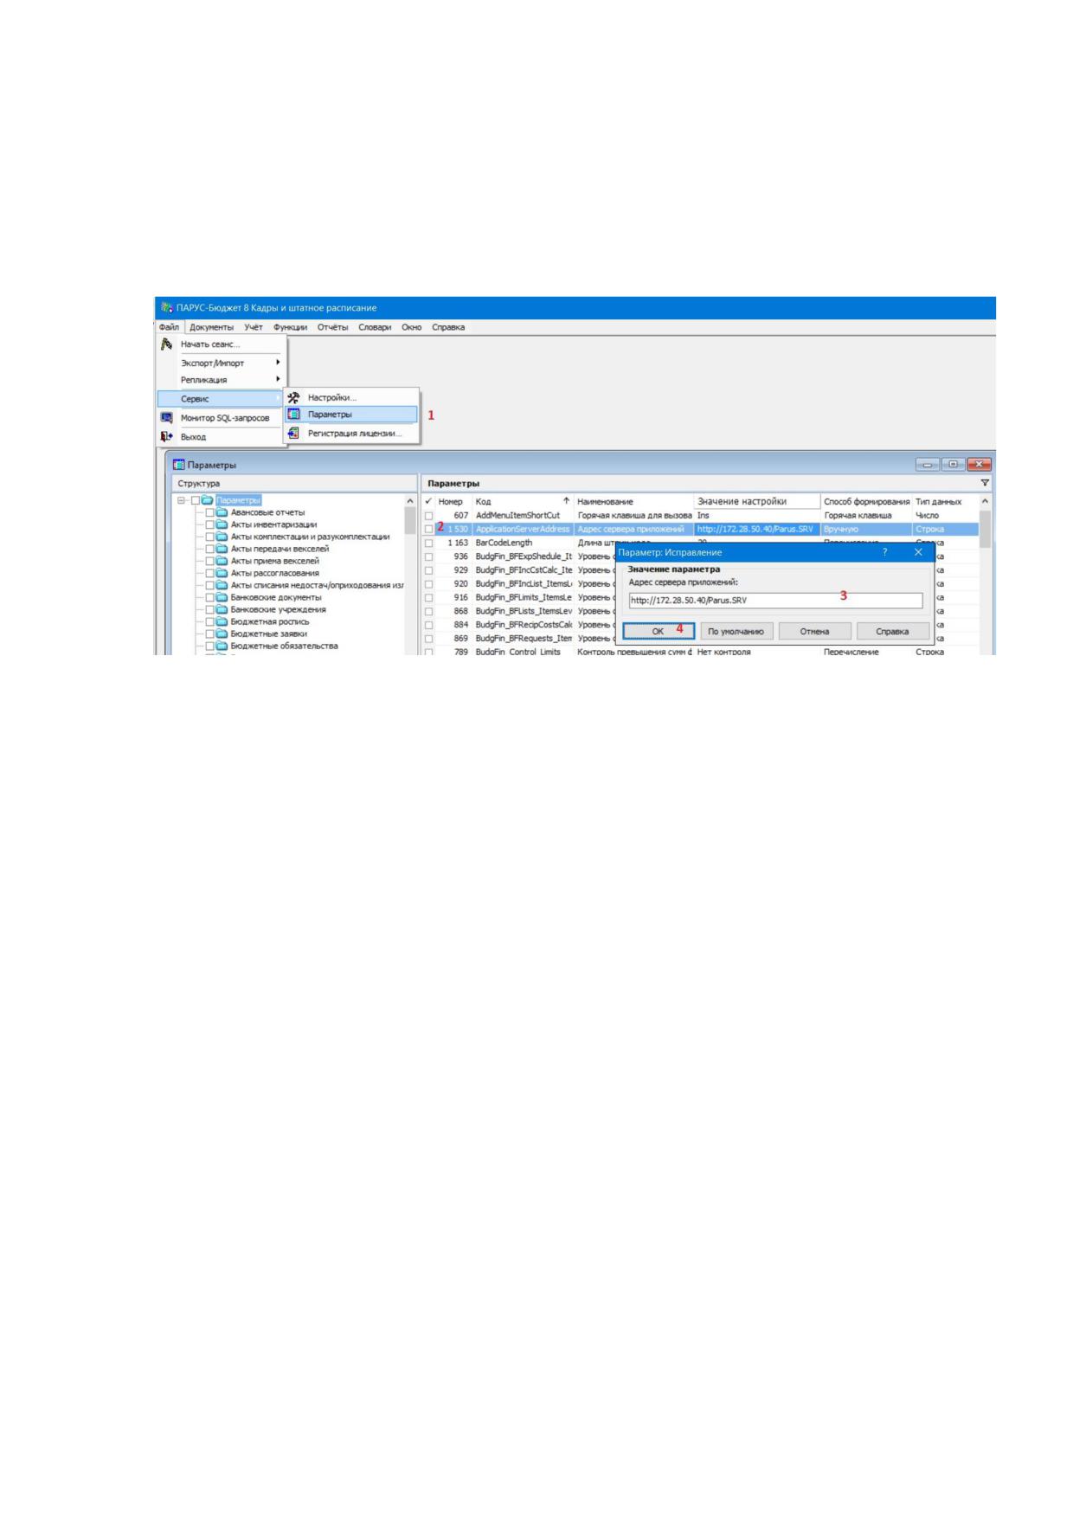Click the folder icon of Акты инвентаризации

(x=222, y=524)
